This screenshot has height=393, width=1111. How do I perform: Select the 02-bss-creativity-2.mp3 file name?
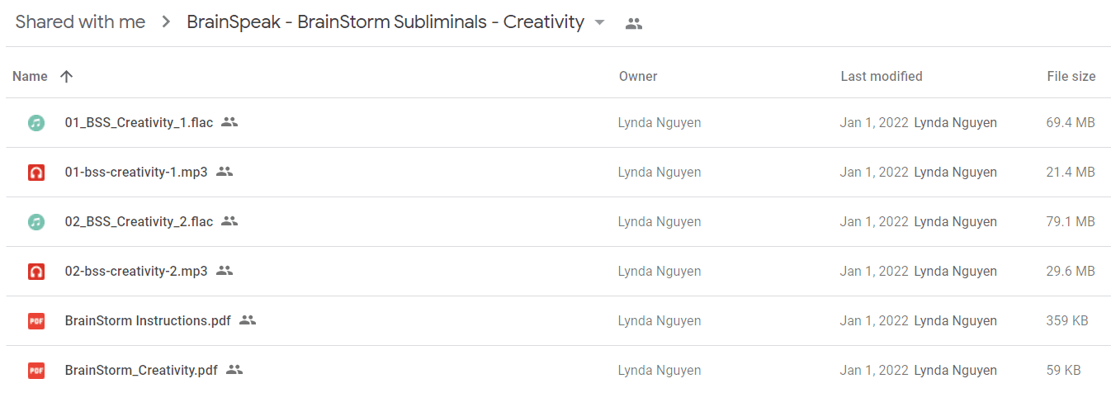point(136,271)
